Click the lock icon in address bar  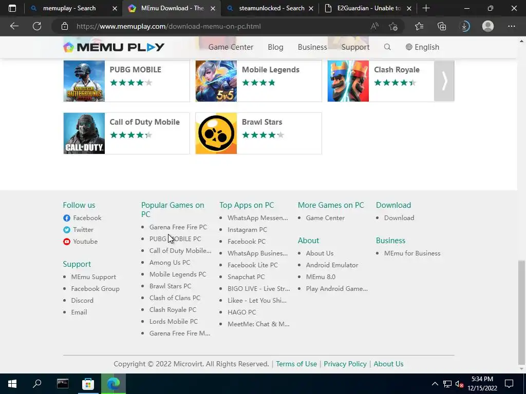(65, 26)
